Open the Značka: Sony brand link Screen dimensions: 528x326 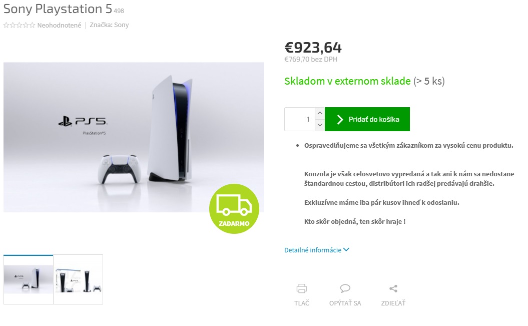point(109,25)
